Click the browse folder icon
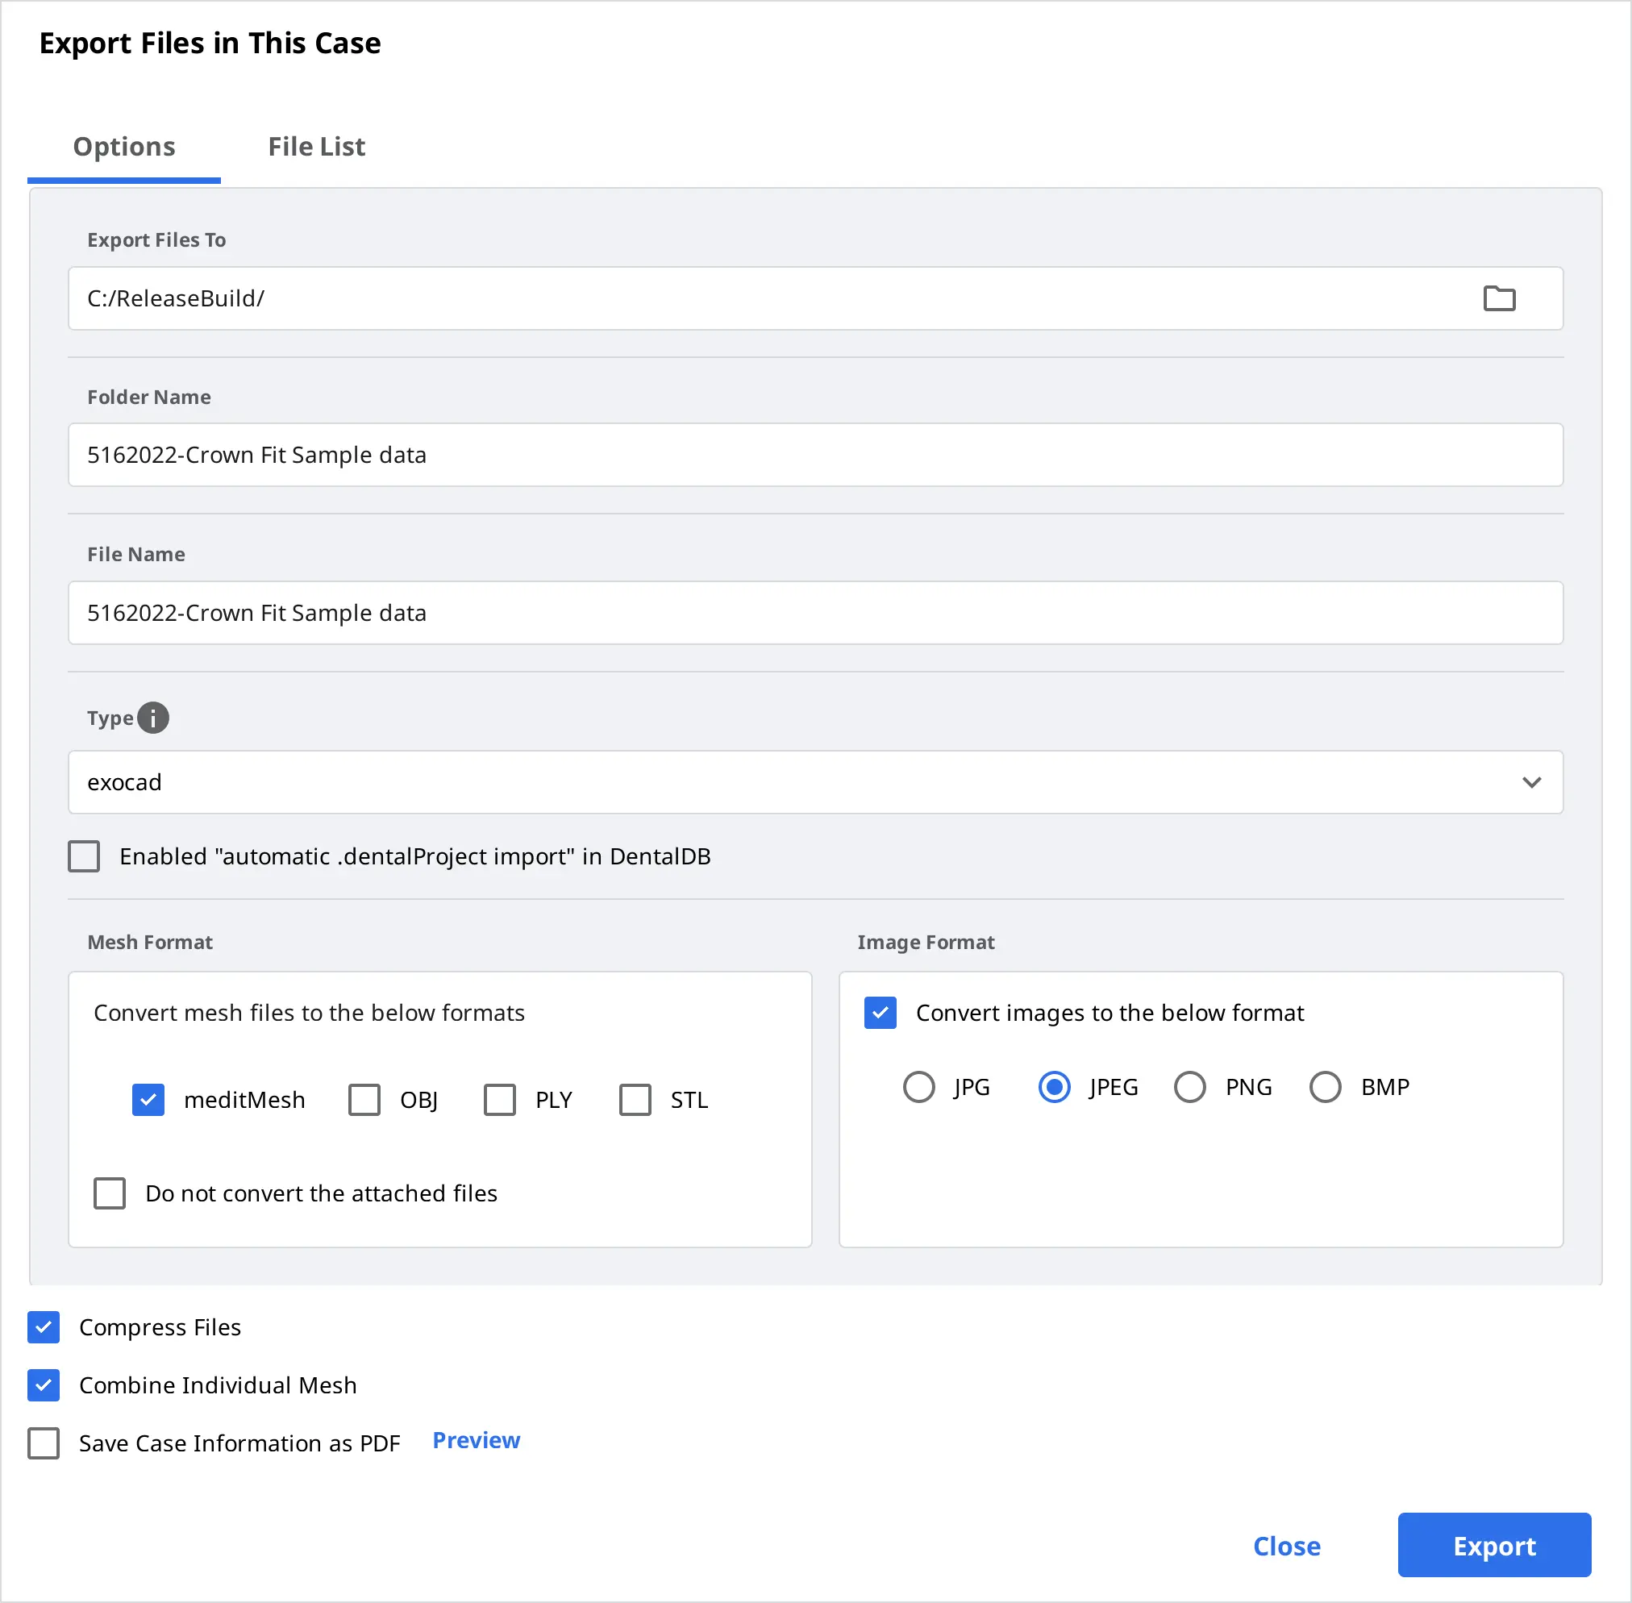The image size is (1632, 1603). [x=1498, y=298]
